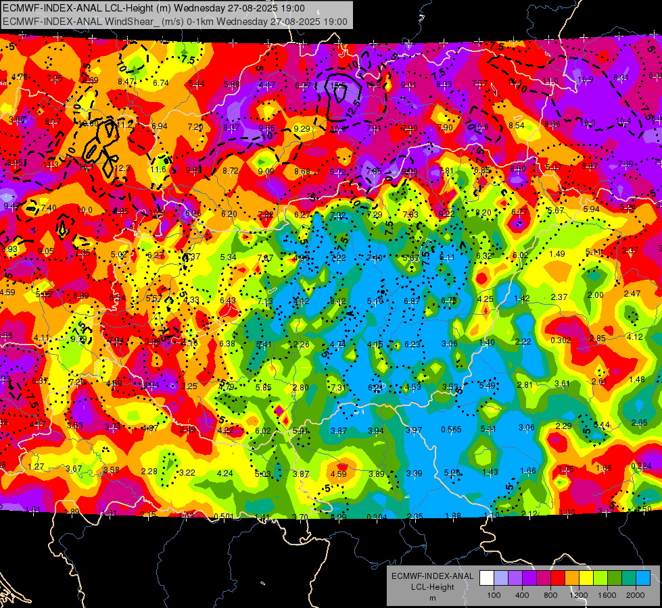Select the vivid violet swatch right of 400
Image resolution: width=662 pixels, height=608 pixels.
point(529,578)
